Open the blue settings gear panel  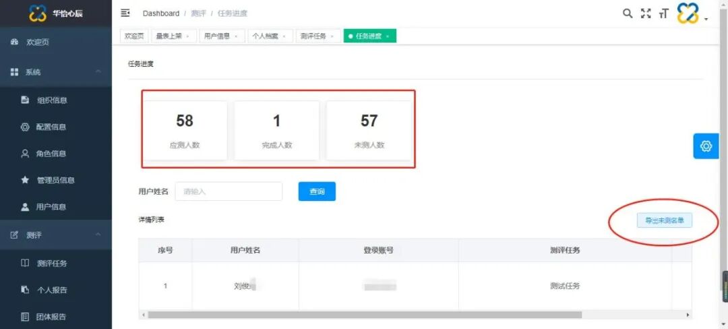pos(706,146)
